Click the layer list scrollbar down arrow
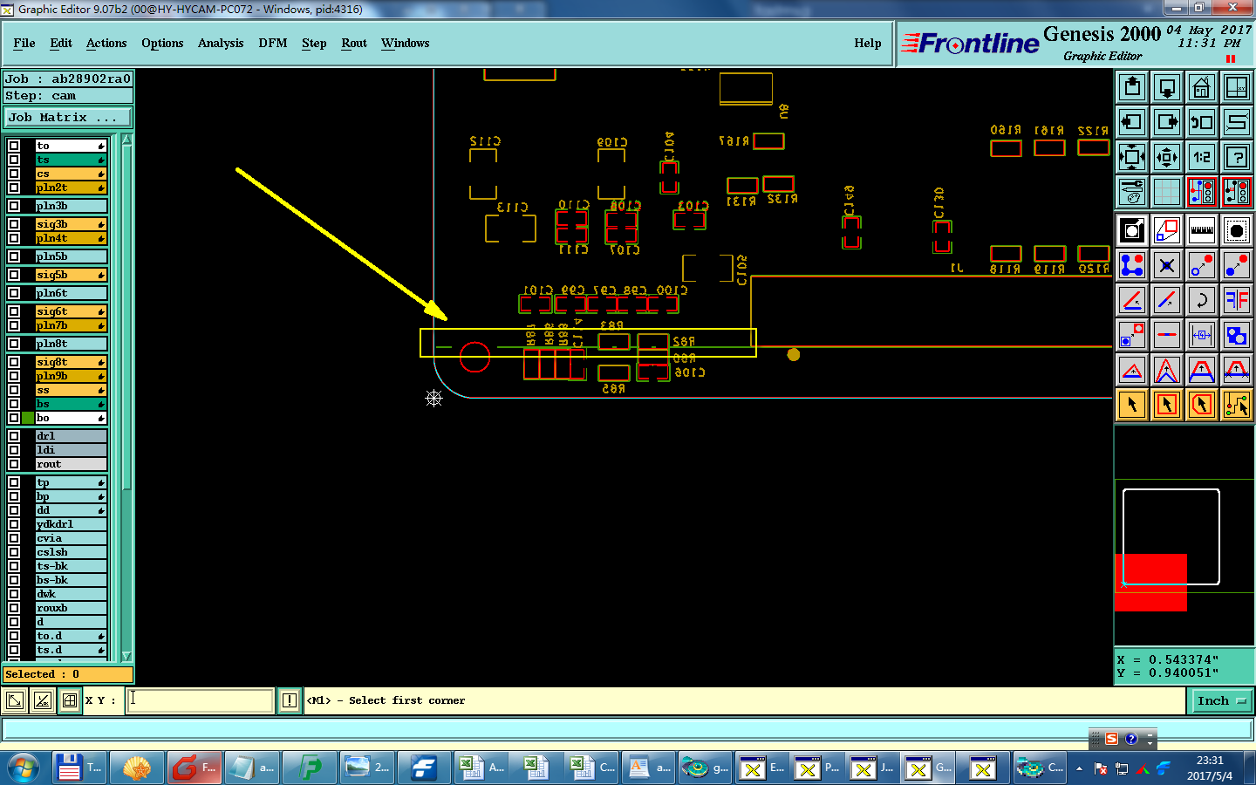1256x785 pixels. [126, 656]
